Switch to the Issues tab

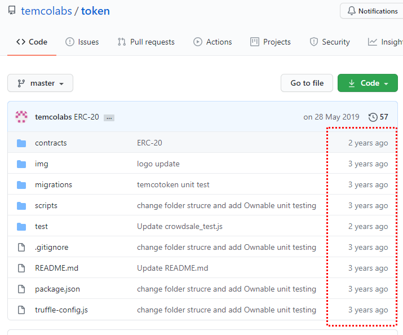click(82, 42)
